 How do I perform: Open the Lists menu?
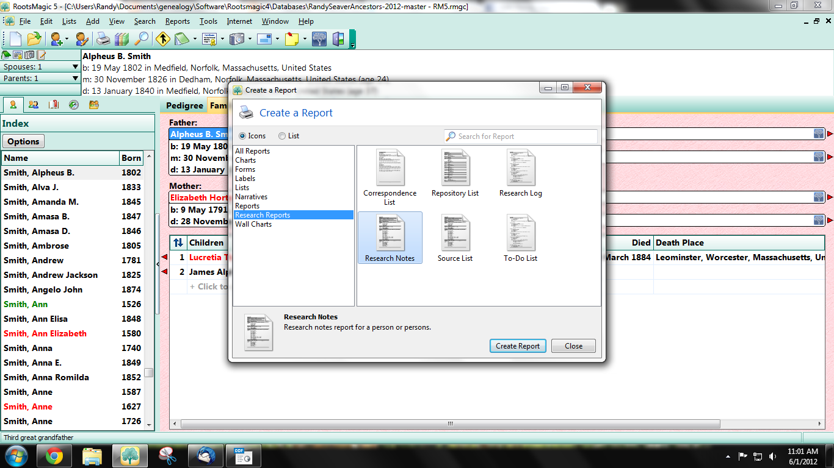[70, 21]
